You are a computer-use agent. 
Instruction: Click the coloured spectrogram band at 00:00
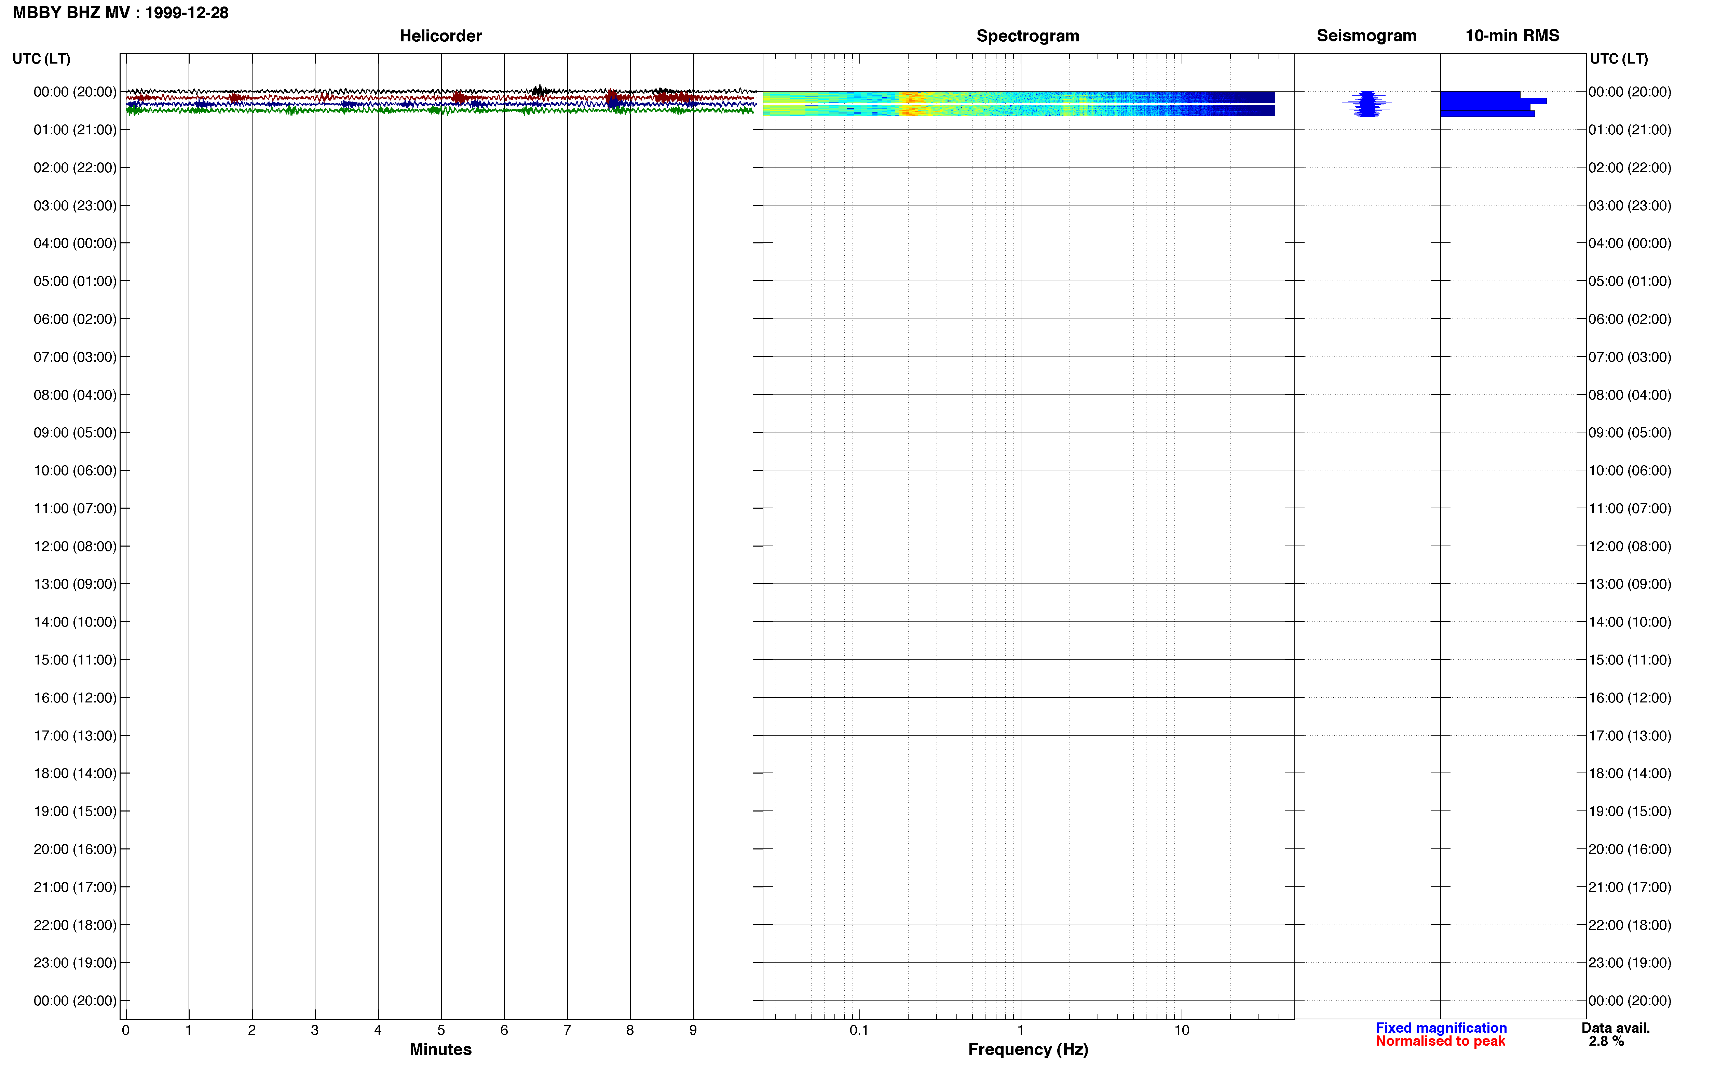(x=1019, y=104)
